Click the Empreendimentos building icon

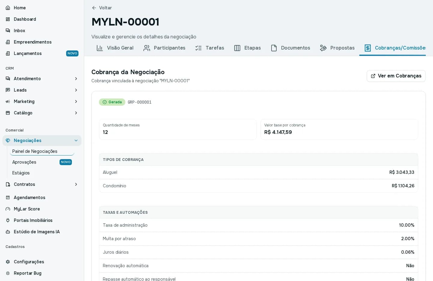(x=8, y=42)
